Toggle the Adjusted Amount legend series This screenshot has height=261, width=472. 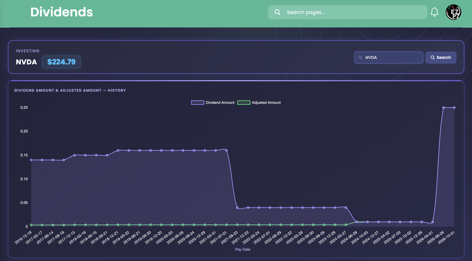[259, 102]
